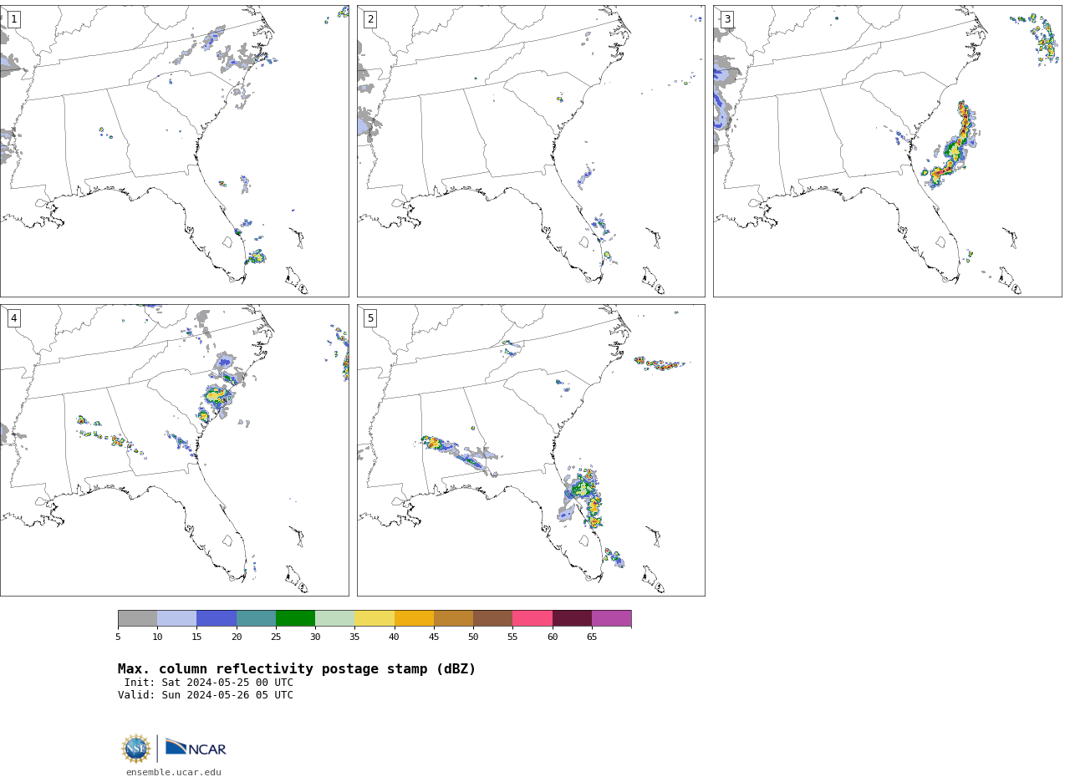Click the orange 40-45 dBZ swatch

click(414, 618)
